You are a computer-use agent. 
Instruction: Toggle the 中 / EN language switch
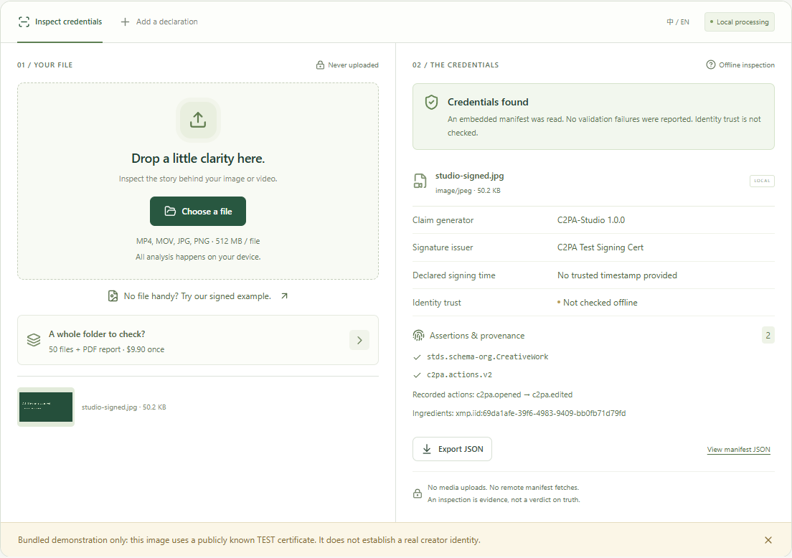678,22
